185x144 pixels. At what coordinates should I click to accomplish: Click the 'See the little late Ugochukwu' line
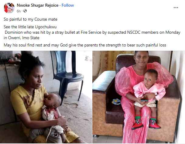click(30, 27)
